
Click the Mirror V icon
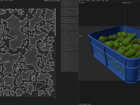[62, 34]
